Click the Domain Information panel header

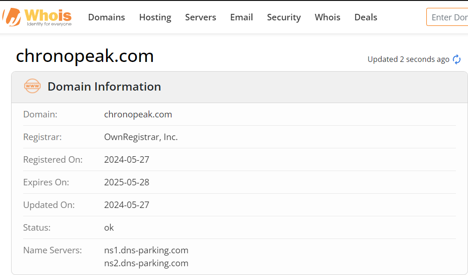[239, 87]
